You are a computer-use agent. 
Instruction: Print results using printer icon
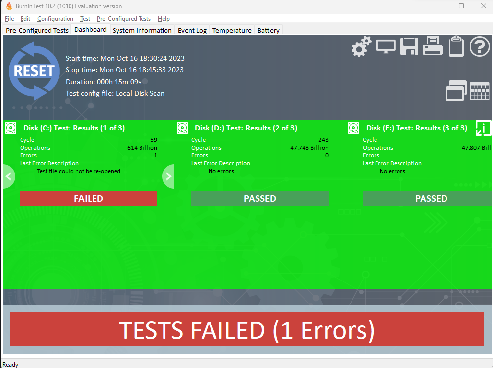433,46
